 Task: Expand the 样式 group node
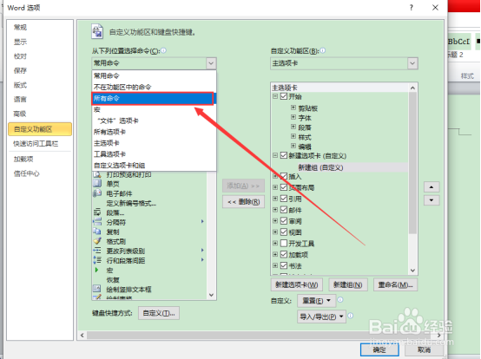pyautogui.click(x=293, y=136)
